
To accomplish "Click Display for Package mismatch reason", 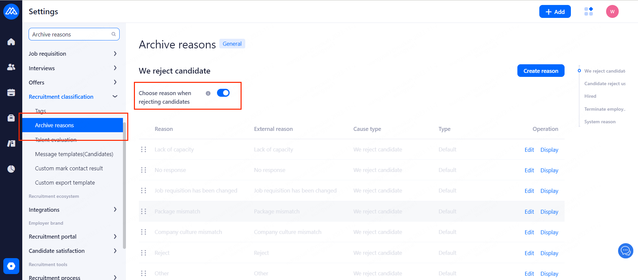I will coord(549,212).
